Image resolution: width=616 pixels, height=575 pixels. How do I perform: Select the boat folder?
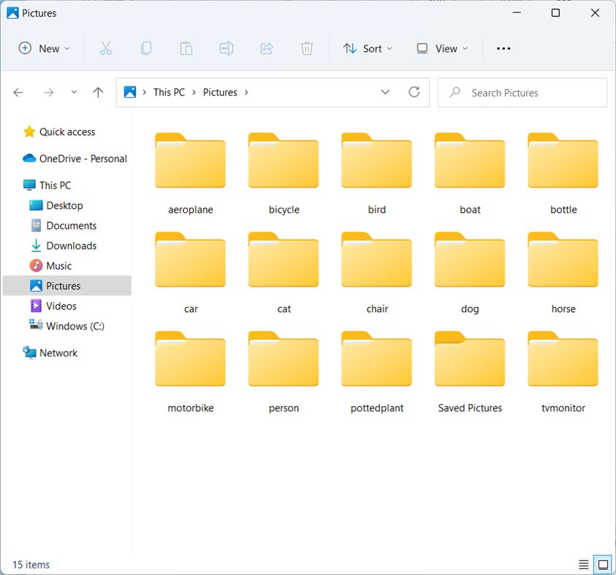[470, 174]
